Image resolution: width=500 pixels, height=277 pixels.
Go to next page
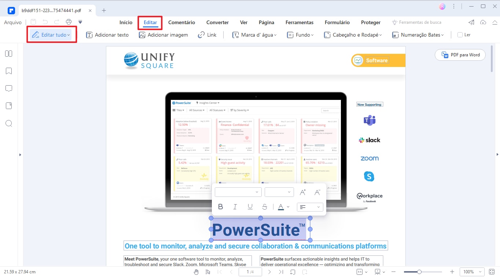pos(269,272)
